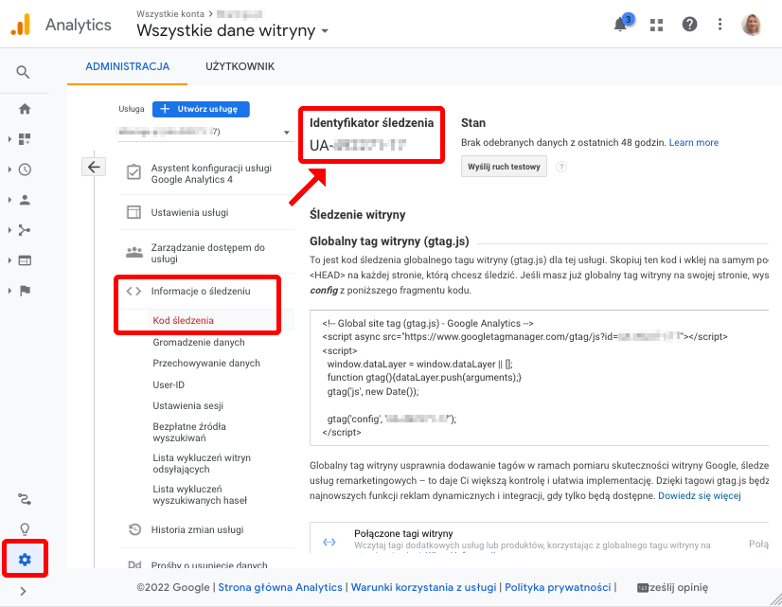Click the Admin gear icon
The image size is (782, 607).
[x=25, y=558]
